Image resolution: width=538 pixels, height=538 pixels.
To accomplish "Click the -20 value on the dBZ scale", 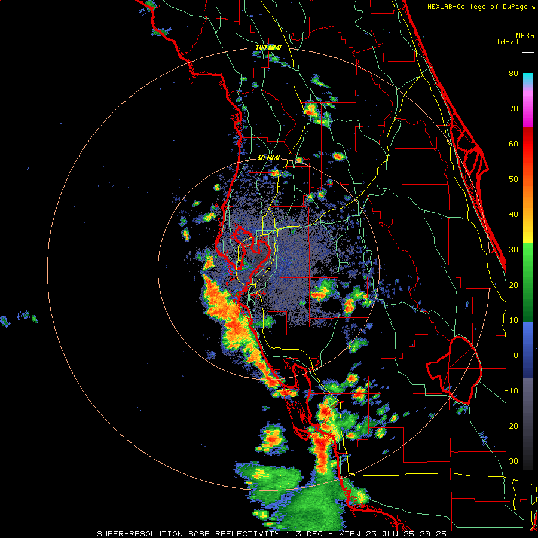I will (x=511, y=426).
